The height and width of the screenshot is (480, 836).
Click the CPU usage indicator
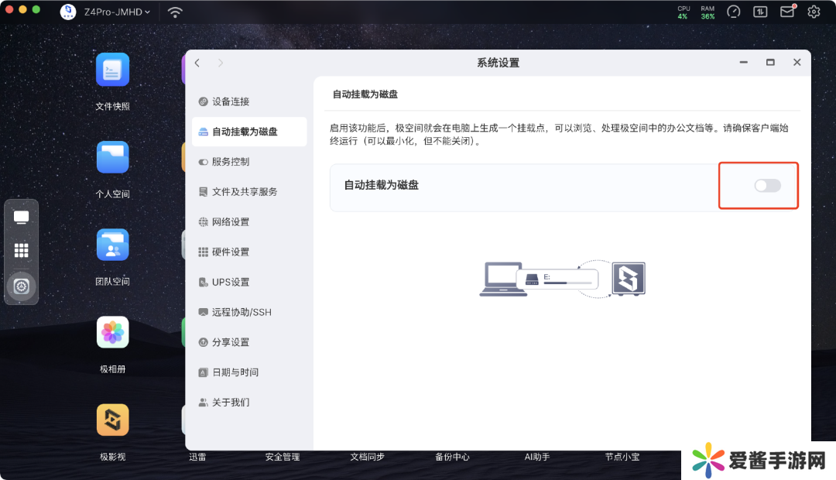point(683,12)
